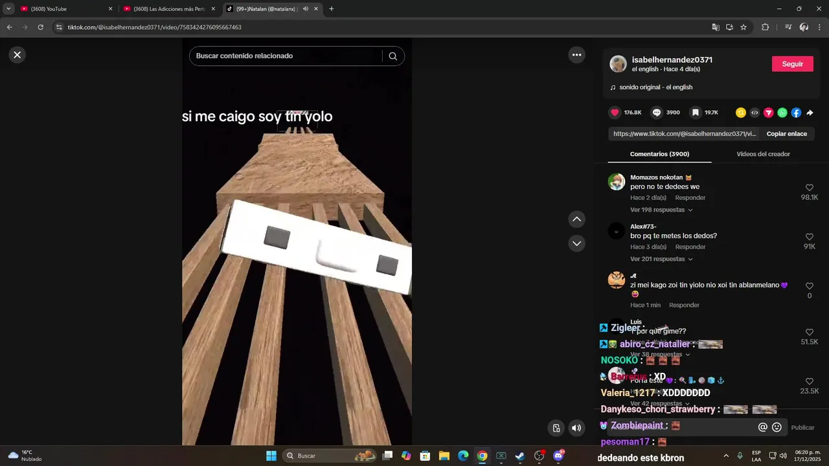Image resolution: width=829 pixels, height=466 pixels.
Task: Open Discord from the taskbar
Action: pyautogui.click(x=558, y=456)
